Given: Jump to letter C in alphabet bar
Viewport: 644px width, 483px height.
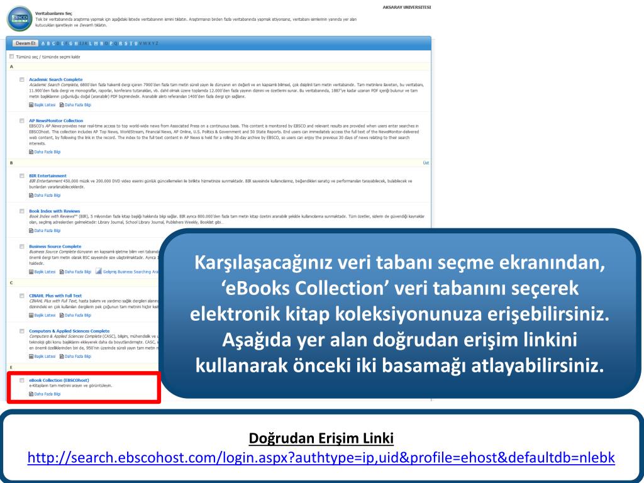Looking at the screenshot, I should pos(53,43).
